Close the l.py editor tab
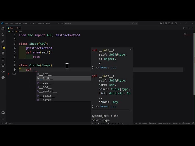 (x=19, y=28)
